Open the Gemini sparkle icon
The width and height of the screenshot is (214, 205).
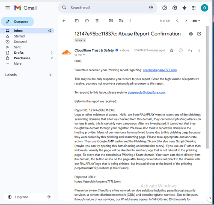pos(184,8)
